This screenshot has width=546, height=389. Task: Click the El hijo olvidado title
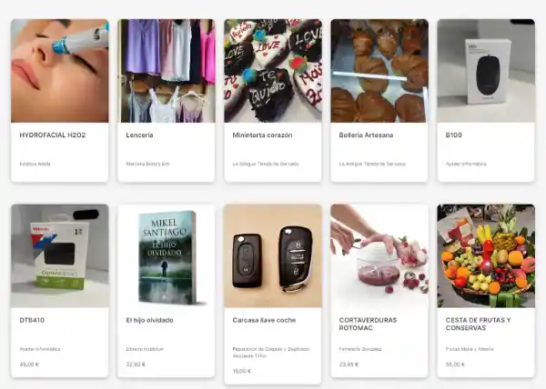[x=150, y=320]
